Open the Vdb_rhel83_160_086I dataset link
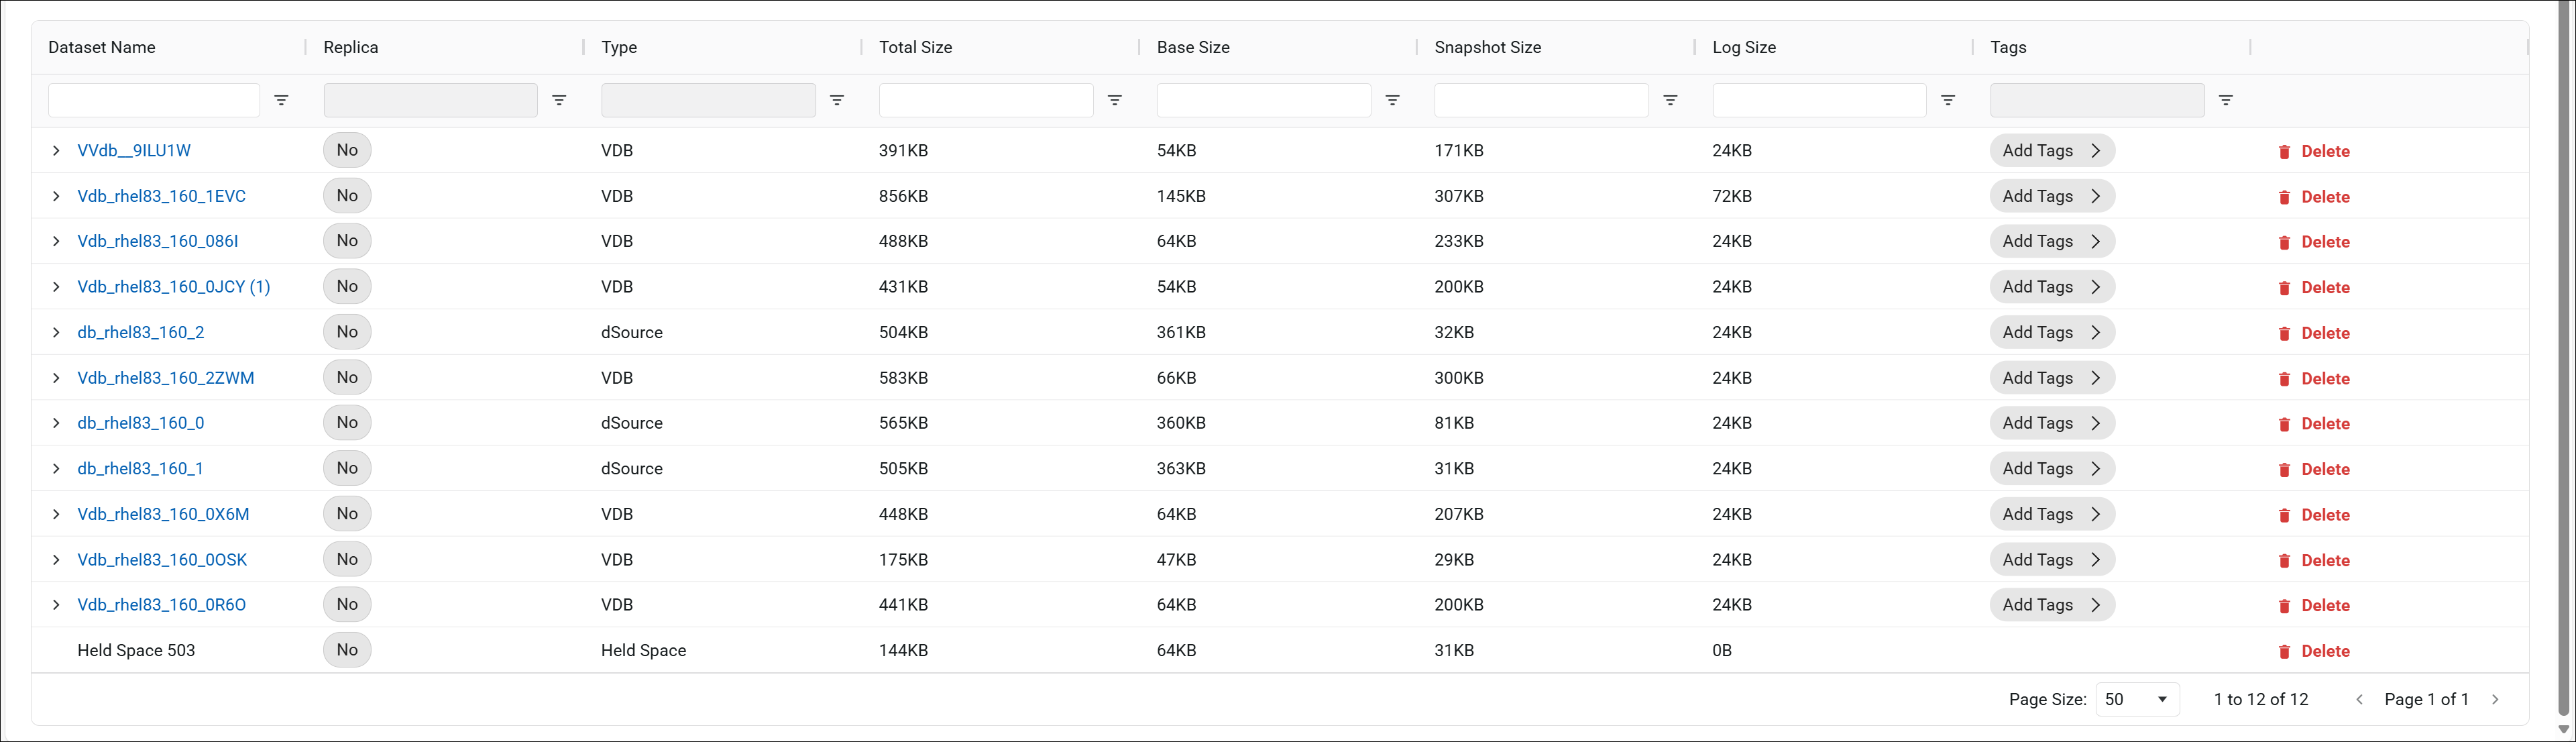This screenshot has height=742, width=2576. pos(158,241)
